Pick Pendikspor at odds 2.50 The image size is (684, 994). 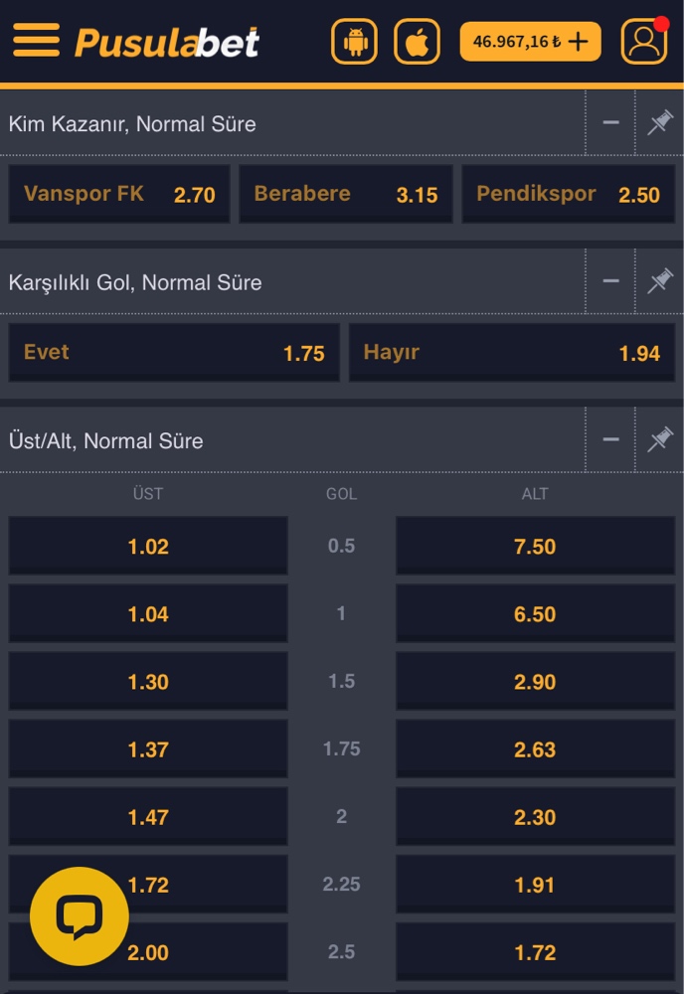pyautogui.click(x=568, y=194)
